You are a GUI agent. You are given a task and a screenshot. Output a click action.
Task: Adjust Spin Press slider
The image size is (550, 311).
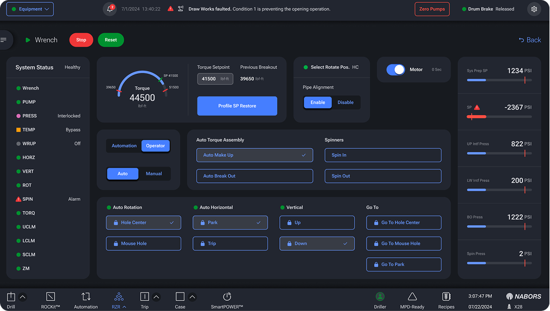499,263
